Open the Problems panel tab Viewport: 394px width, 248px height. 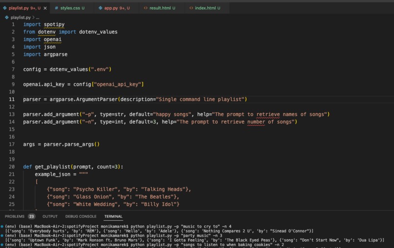point(15,216)
